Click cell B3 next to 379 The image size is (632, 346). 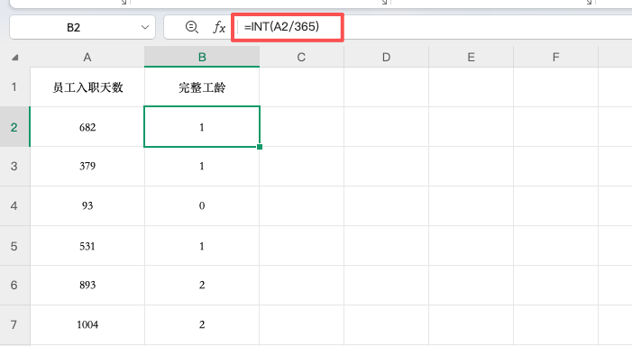pos(202,166)
